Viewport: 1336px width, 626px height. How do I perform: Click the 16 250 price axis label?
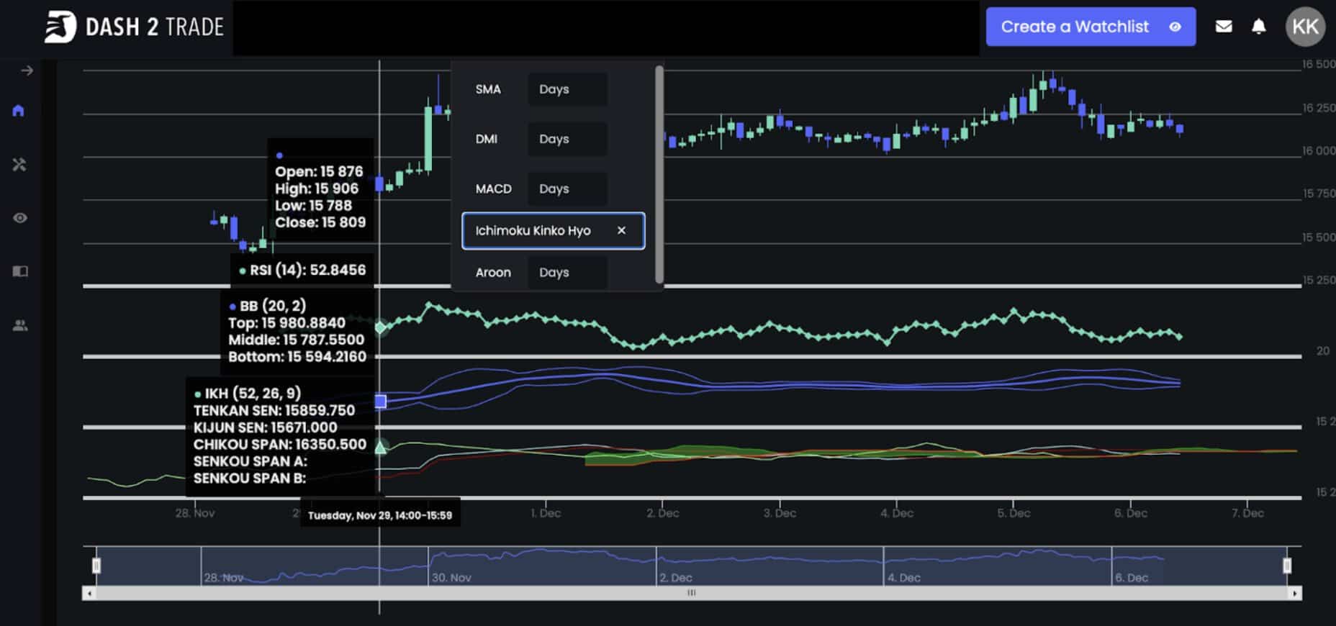1319,108
